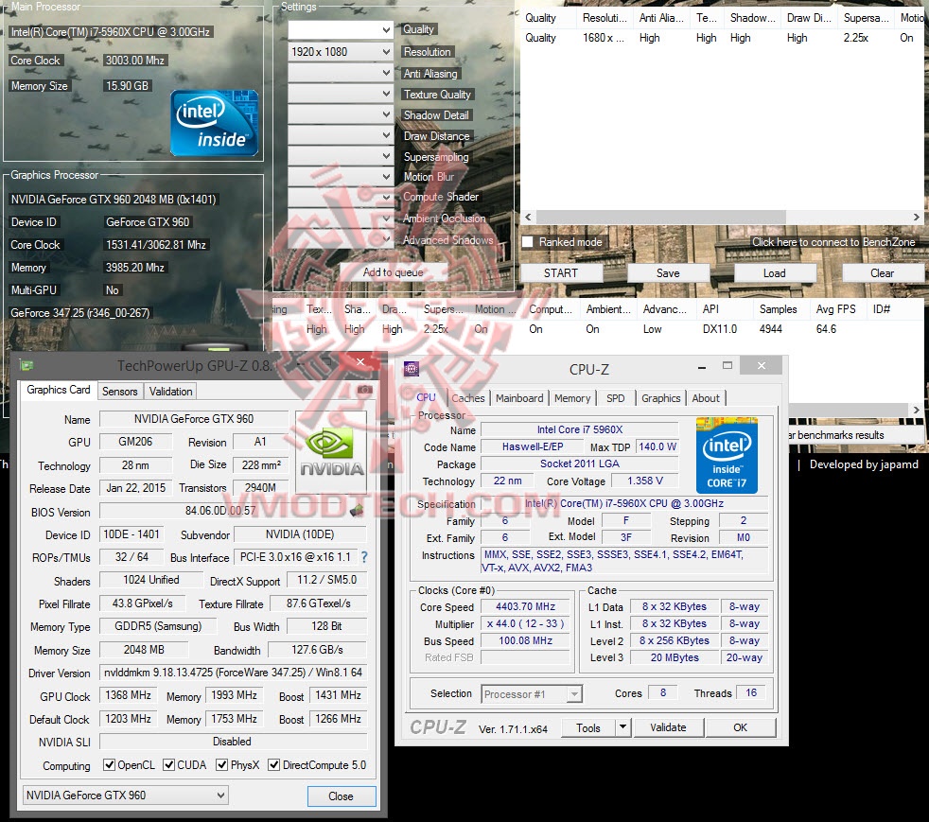The width and height of the screenshot is (929, 822).
Task: Click the Bus Interface question mark icon
Action: pos(364,557)
